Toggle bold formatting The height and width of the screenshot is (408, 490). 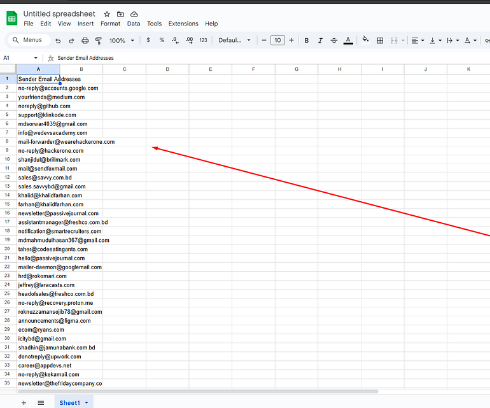307,40
